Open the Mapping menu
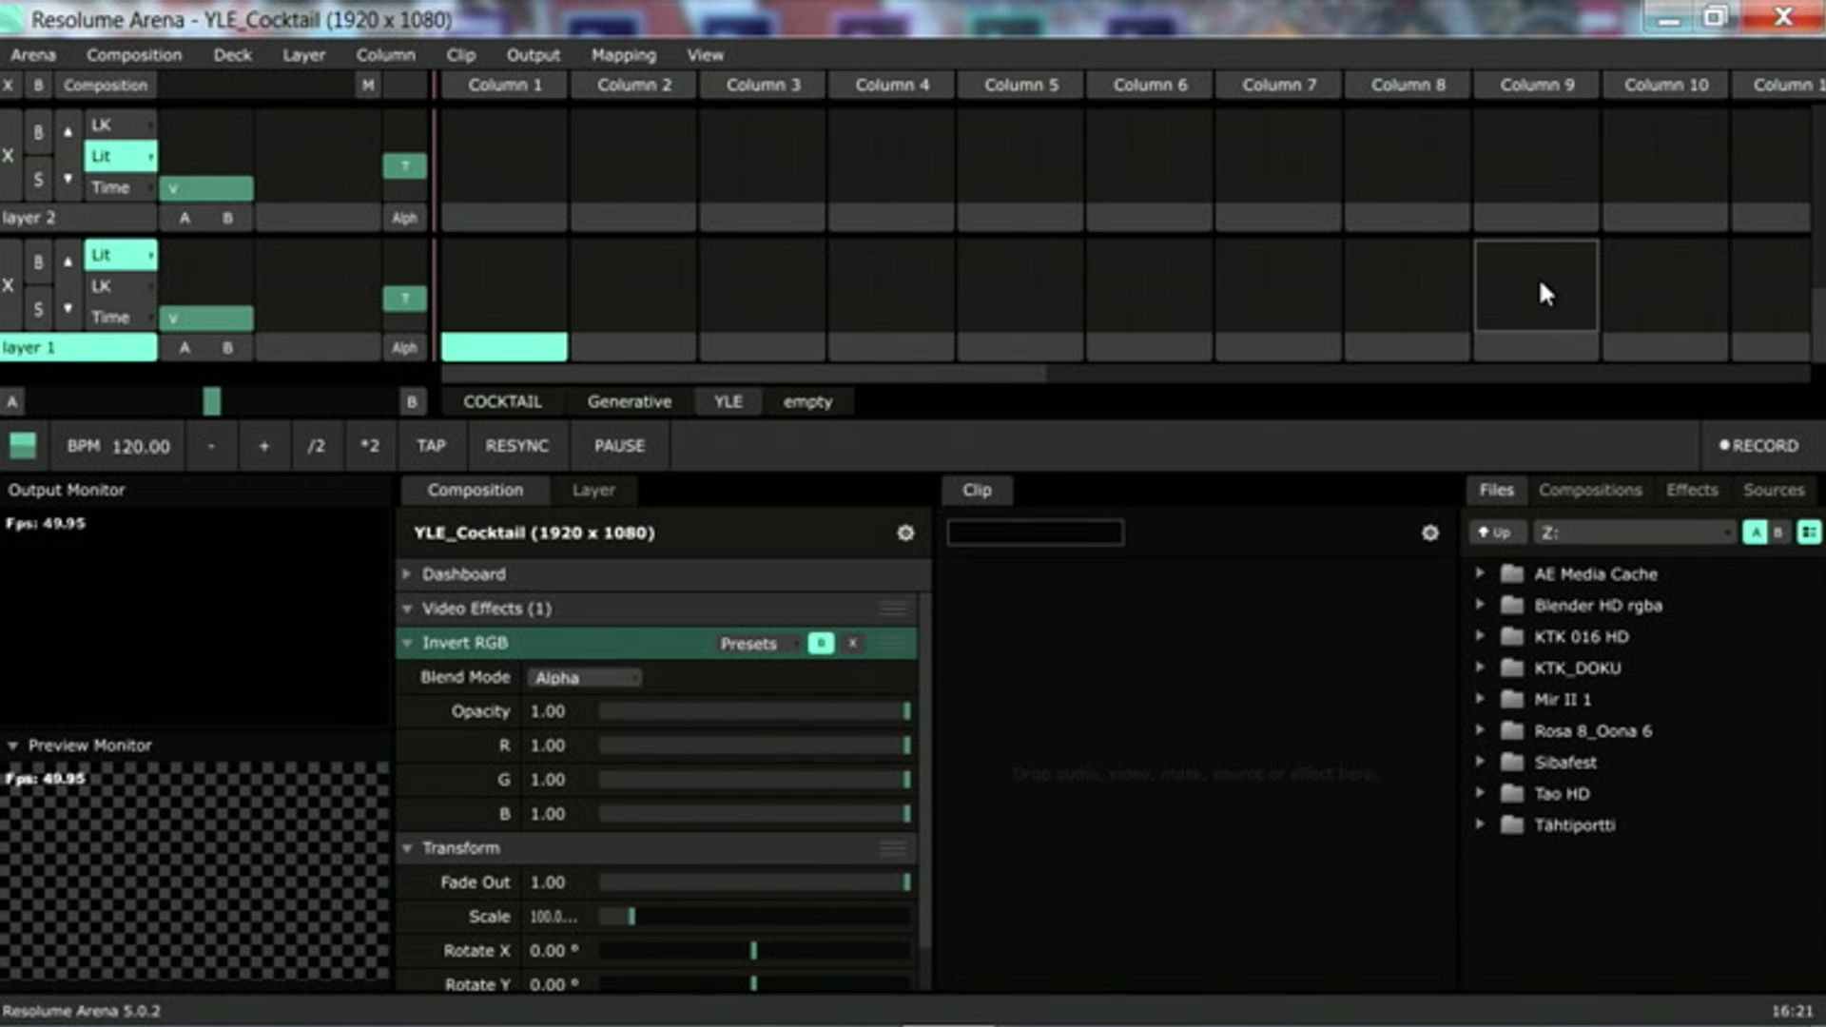 click(623, 55)
